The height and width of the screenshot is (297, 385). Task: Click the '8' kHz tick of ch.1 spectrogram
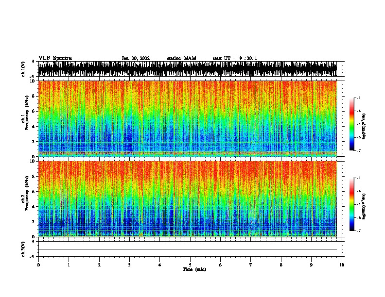pos(34,96)
